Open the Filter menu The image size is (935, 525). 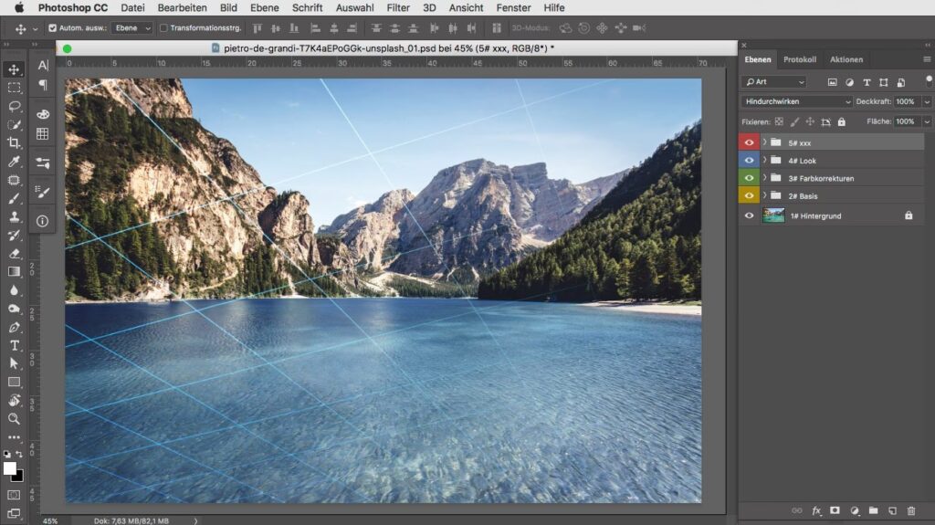[x=398, y=7]
